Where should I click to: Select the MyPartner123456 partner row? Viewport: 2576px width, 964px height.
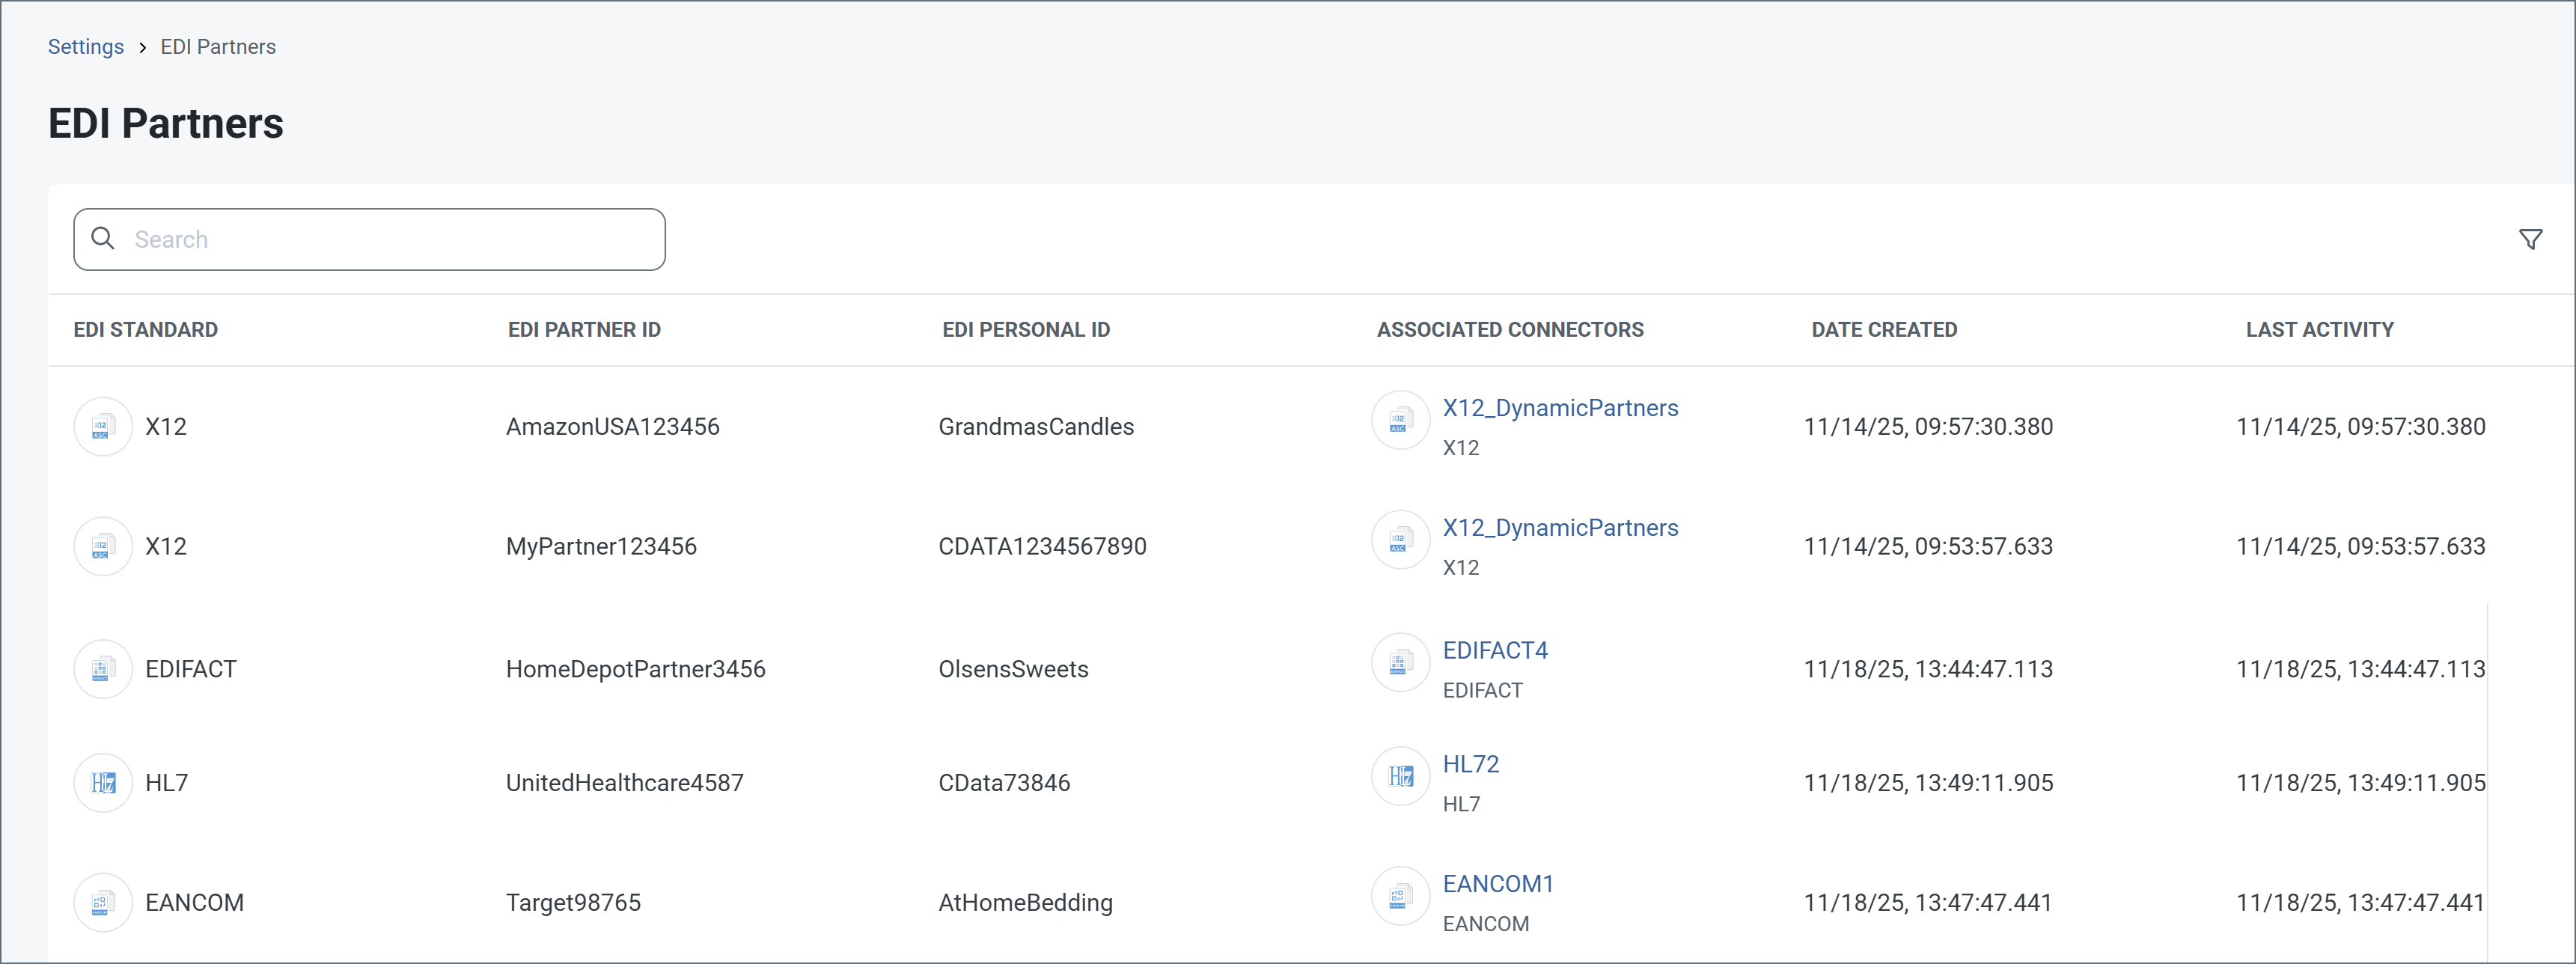coord(601,547)
